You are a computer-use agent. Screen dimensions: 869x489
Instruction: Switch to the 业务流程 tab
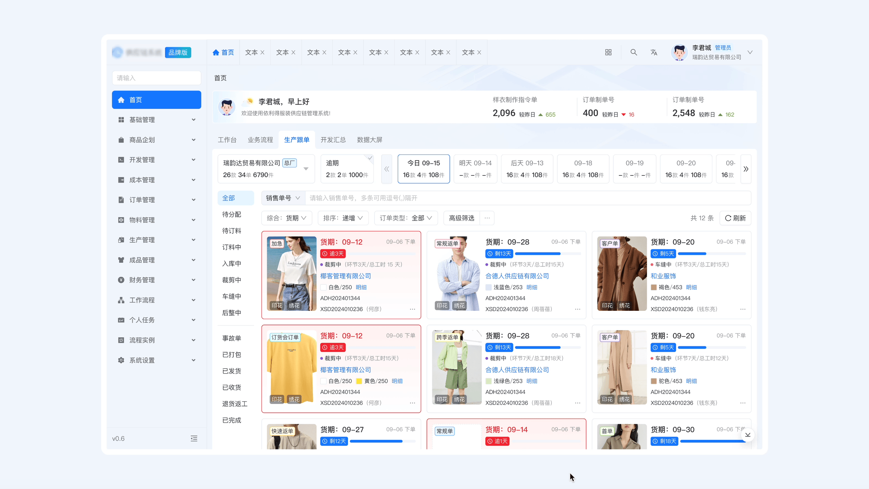pos(260,140)
